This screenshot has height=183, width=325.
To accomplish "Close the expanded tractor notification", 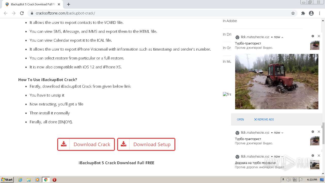I will coord(319,36).
